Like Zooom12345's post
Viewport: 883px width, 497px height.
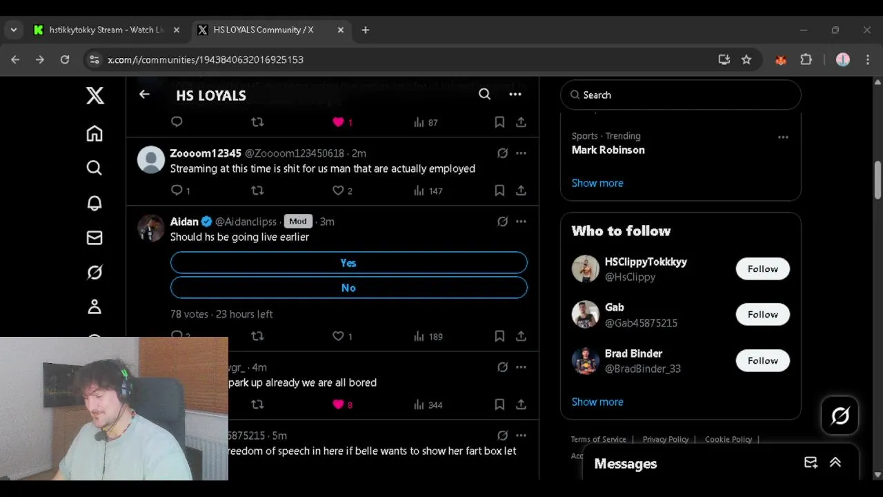click(338, 191)
